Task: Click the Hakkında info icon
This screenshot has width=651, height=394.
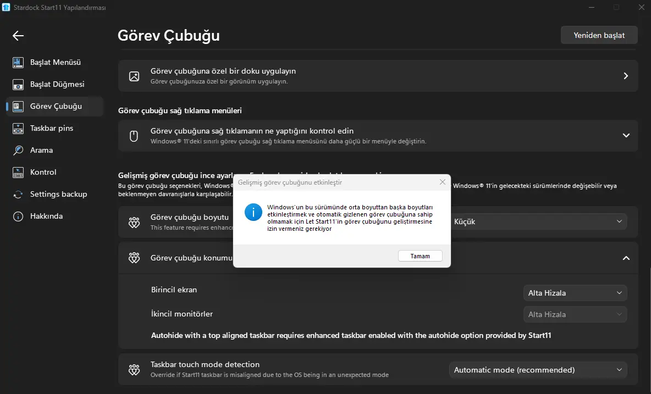Action: coord(18,216)
